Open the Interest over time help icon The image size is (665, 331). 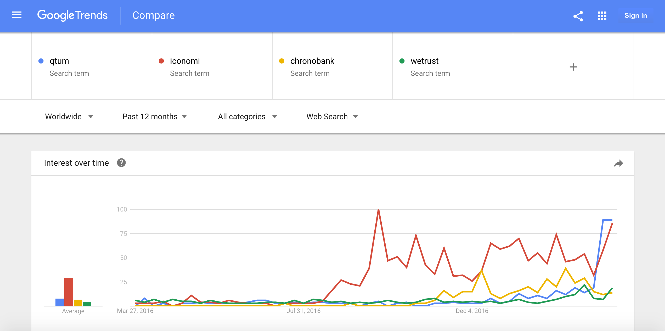tap(121, 163)
